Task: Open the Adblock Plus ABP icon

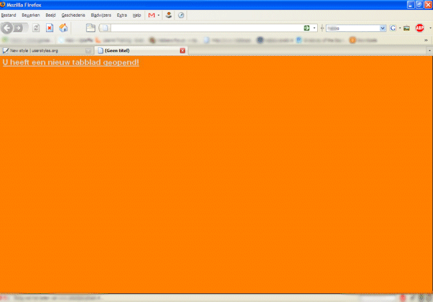Action: click(420, 28)
